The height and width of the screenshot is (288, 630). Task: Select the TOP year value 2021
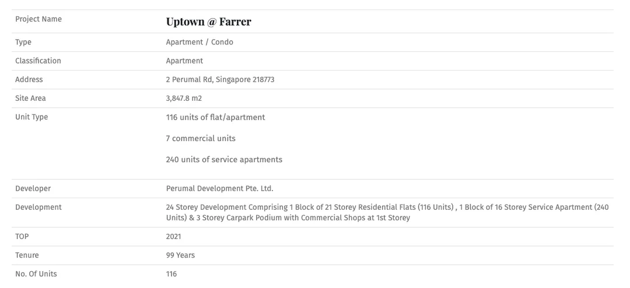[174, 237]
